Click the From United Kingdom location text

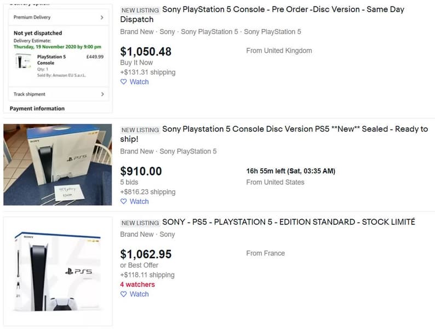tap(279, 50)
